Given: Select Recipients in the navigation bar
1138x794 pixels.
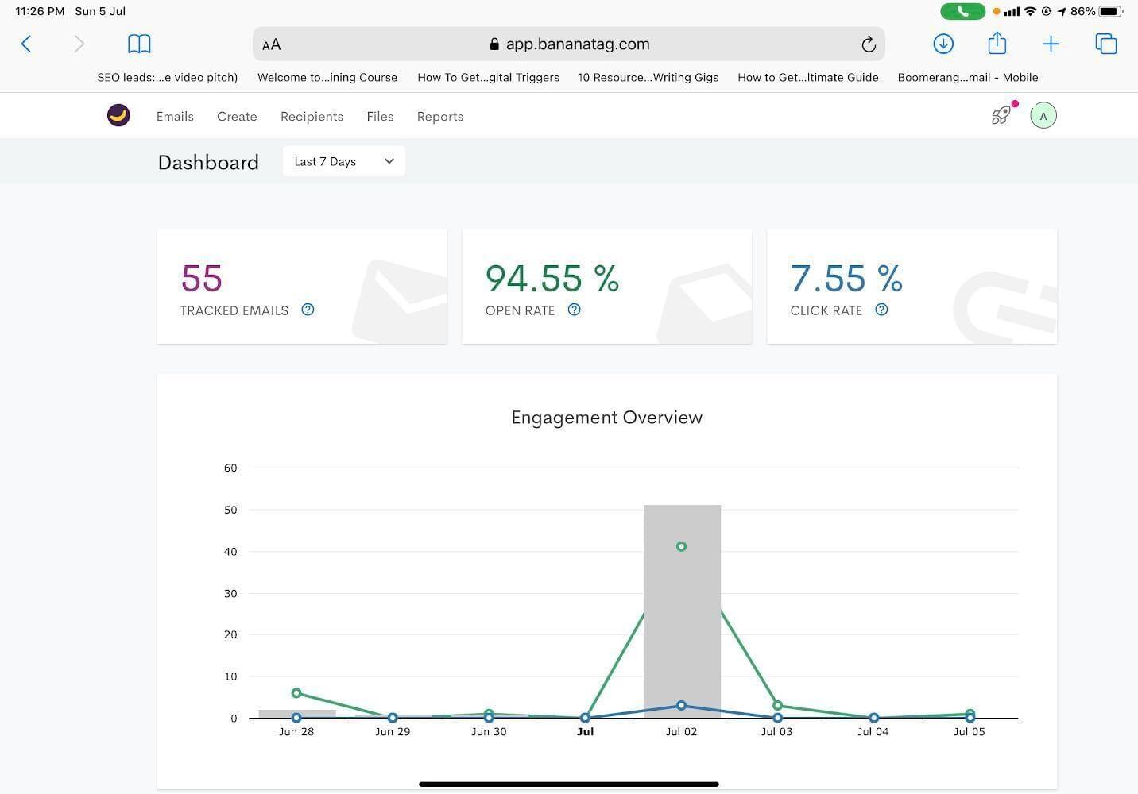Looking at the screenshot, I should tap(312, 117).
